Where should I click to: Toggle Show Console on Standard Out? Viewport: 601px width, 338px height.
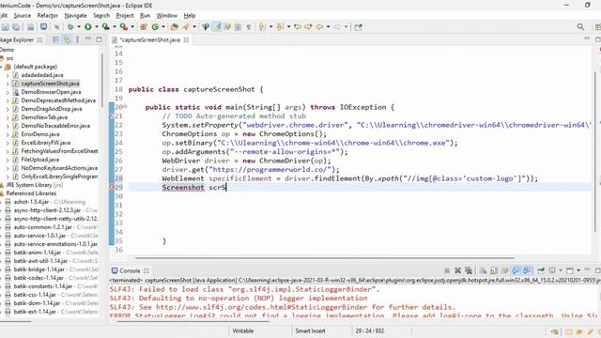(516, 270)
